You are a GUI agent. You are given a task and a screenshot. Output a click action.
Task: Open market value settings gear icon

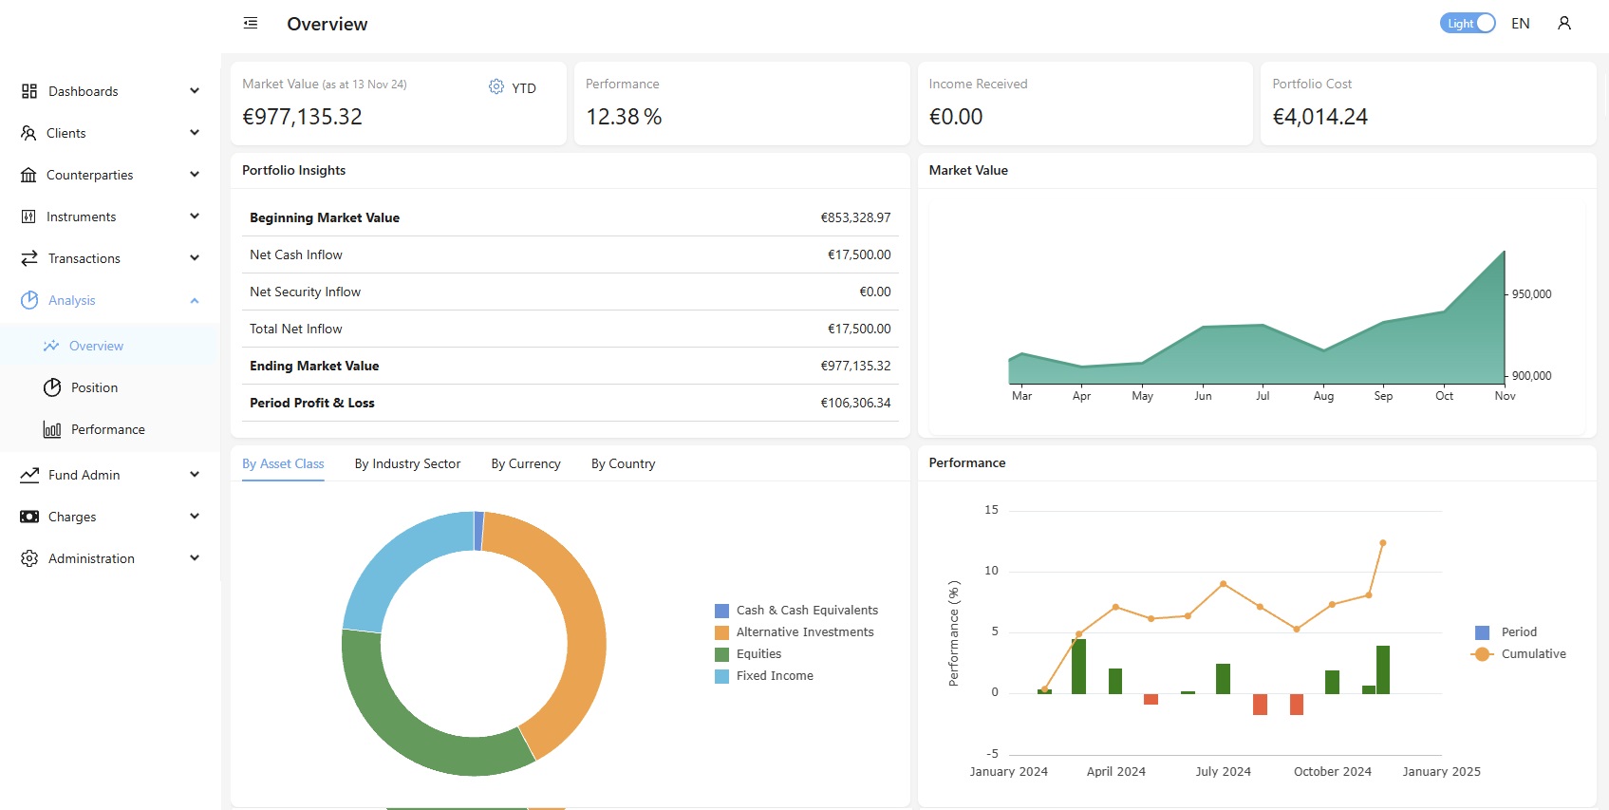pyautogui.click(x=496, y=86)
